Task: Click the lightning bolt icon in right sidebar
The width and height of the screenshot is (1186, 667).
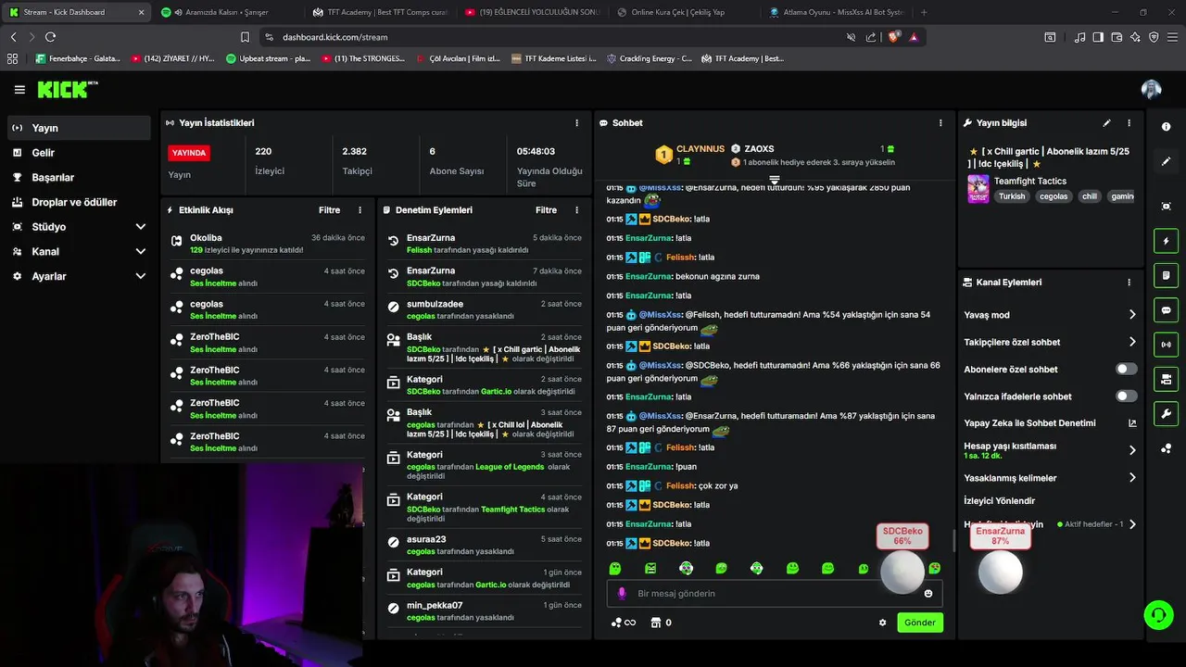Action: (1166, 241)
